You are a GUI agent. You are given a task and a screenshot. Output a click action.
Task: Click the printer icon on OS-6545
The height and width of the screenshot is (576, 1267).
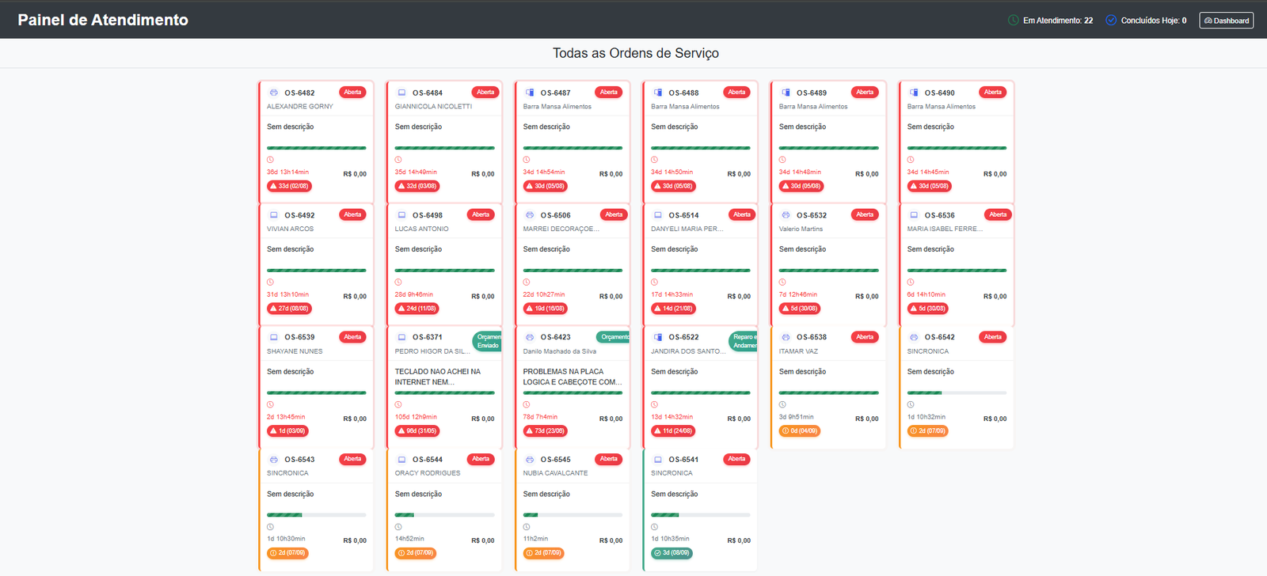tap(530, 460)
